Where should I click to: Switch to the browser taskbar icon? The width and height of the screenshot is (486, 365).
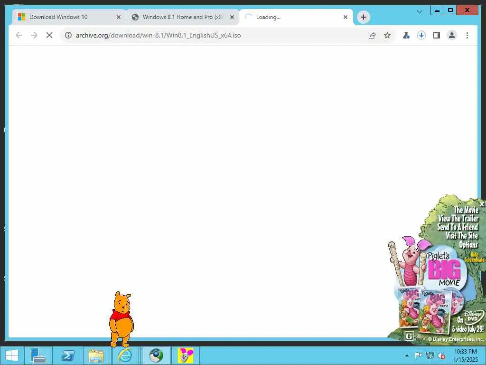click(x=156, y=355)
